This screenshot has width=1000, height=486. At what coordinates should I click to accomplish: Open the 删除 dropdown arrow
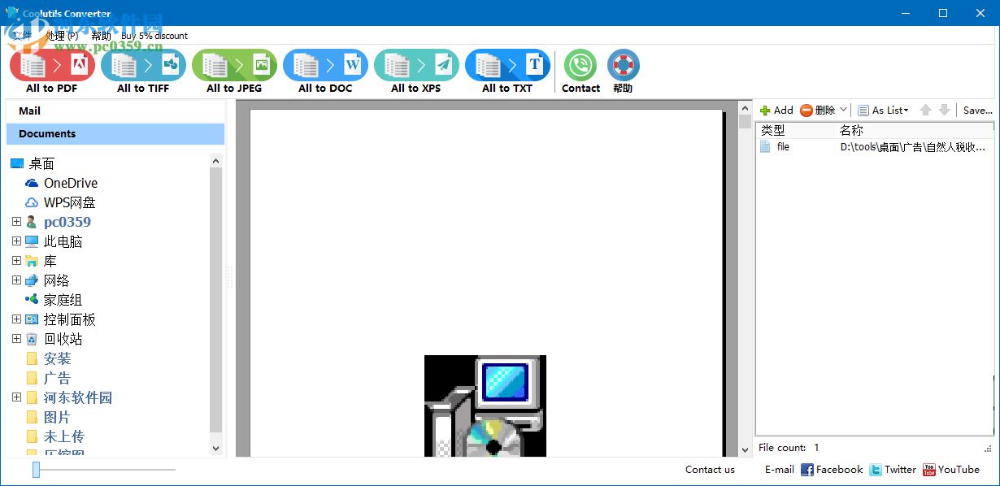tap(842, 110)
